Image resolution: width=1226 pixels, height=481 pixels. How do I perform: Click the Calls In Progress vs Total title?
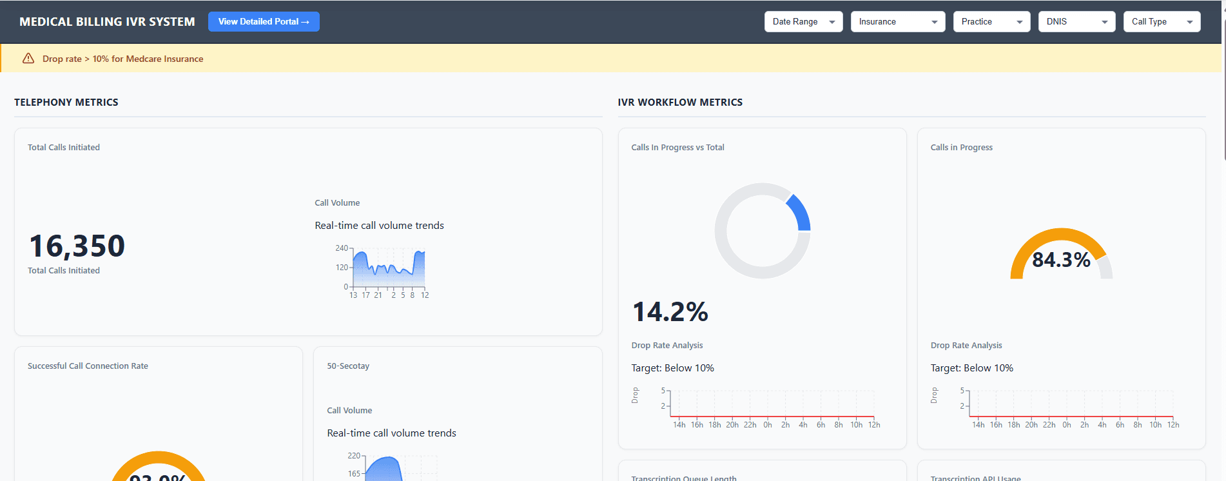pyautogui.click(x=677, y=147)
